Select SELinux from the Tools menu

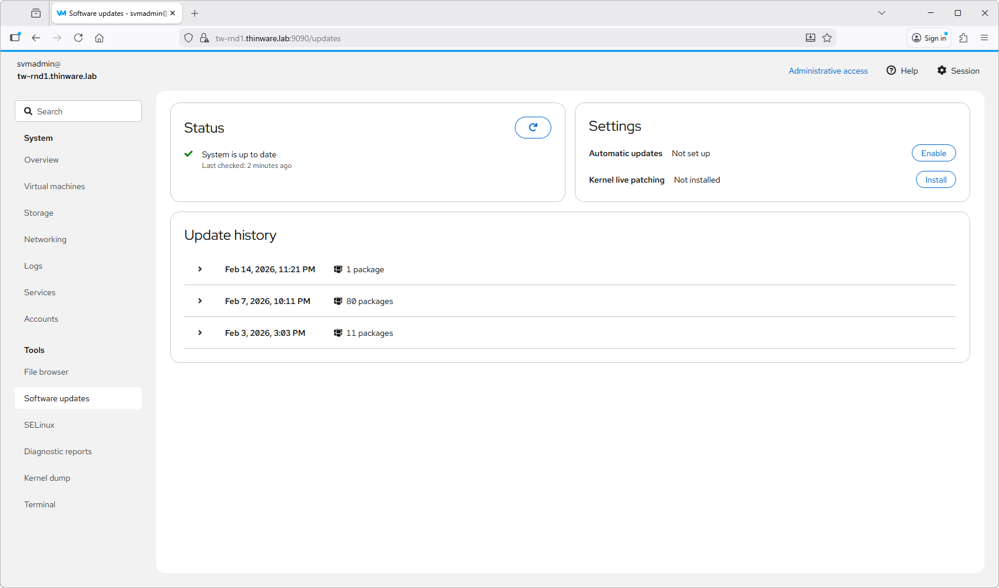(x=39, y=425)
